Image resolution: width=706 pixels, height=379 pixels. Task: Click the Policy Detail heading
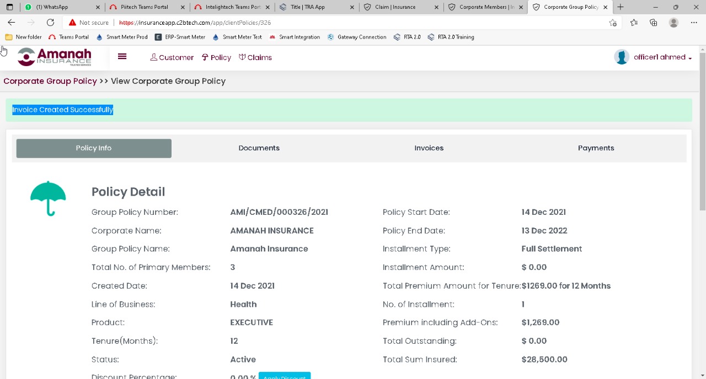128,192
